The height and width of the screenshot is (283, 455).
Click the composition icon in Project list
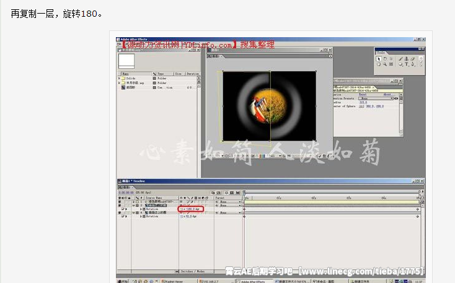coord(123,87)
